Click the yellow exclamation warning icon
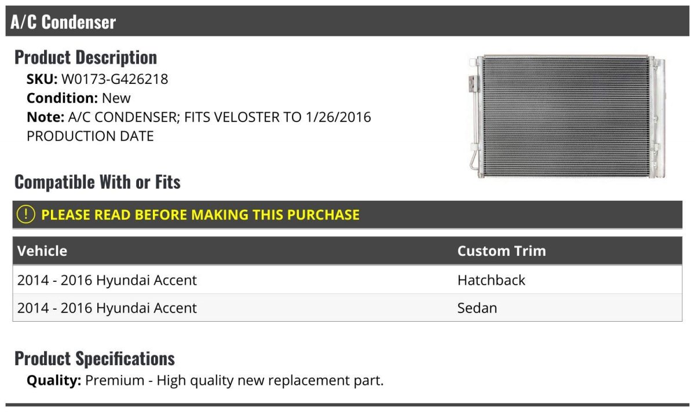695x412 pixels. (26, 215)
